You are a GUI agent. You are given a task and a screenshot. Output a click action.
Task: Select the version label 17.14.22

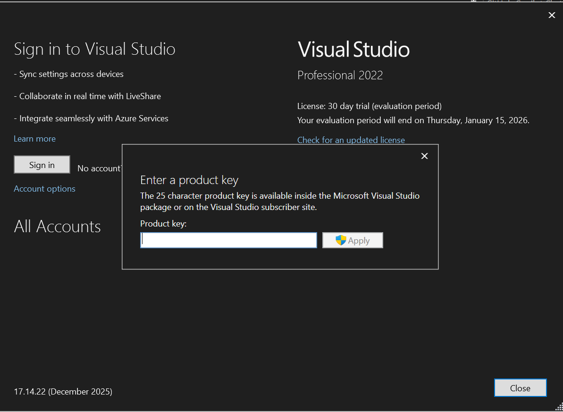tap(63, 391)
